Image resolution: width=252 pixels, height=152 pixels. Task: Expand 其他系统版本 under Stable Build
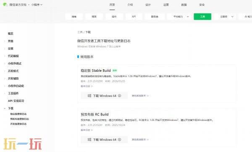(x=140, y=96)
